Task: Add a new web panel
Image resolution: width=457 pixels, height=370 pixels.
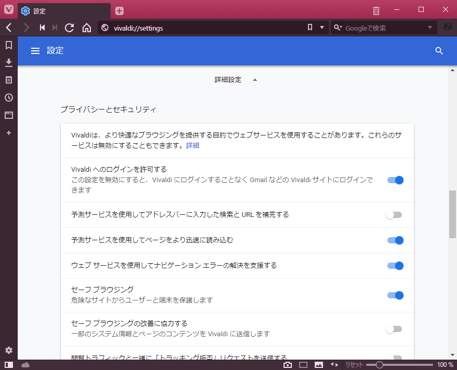Action: (x=8, y=133)
